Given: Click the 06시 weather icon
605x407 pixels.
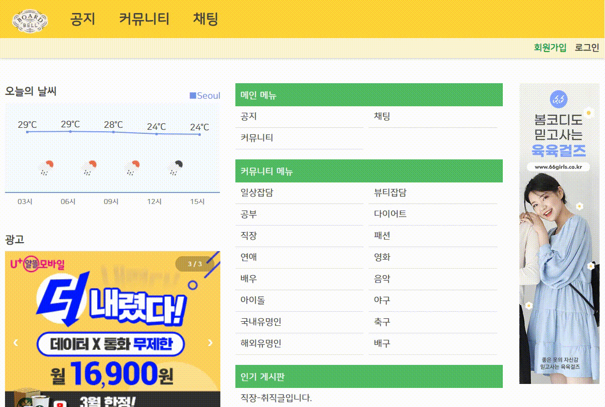Looking at the screenshot, I should (x=89, y=168).
